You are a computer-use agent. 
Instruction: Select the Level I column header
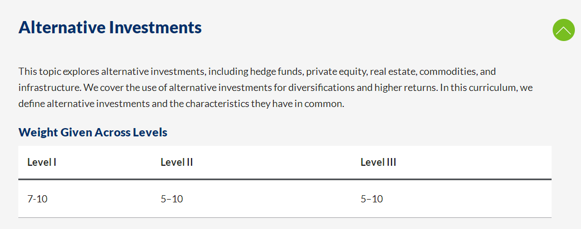pos(42,162)
